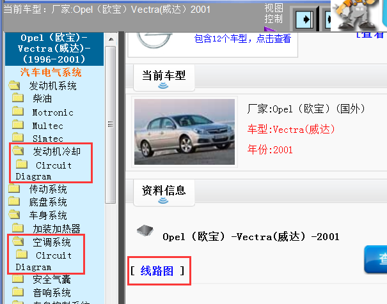Click the Opel Vectra 1996-2001 tree header
Viewport: 387px width, 304px height.
point(54,49)
